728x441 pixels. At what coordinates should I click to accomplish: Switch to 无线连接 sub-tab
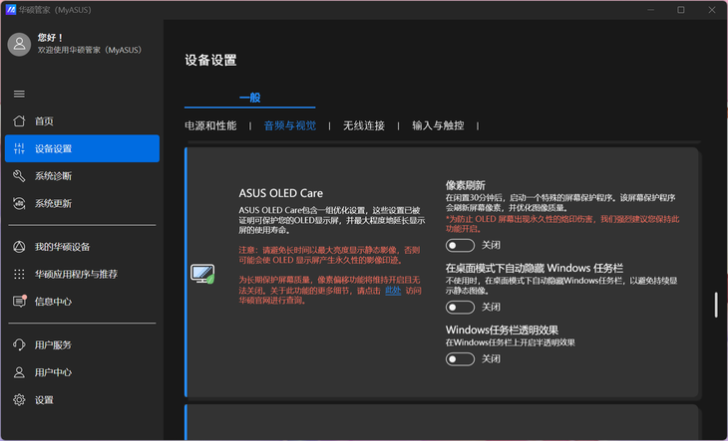(364, 125)
